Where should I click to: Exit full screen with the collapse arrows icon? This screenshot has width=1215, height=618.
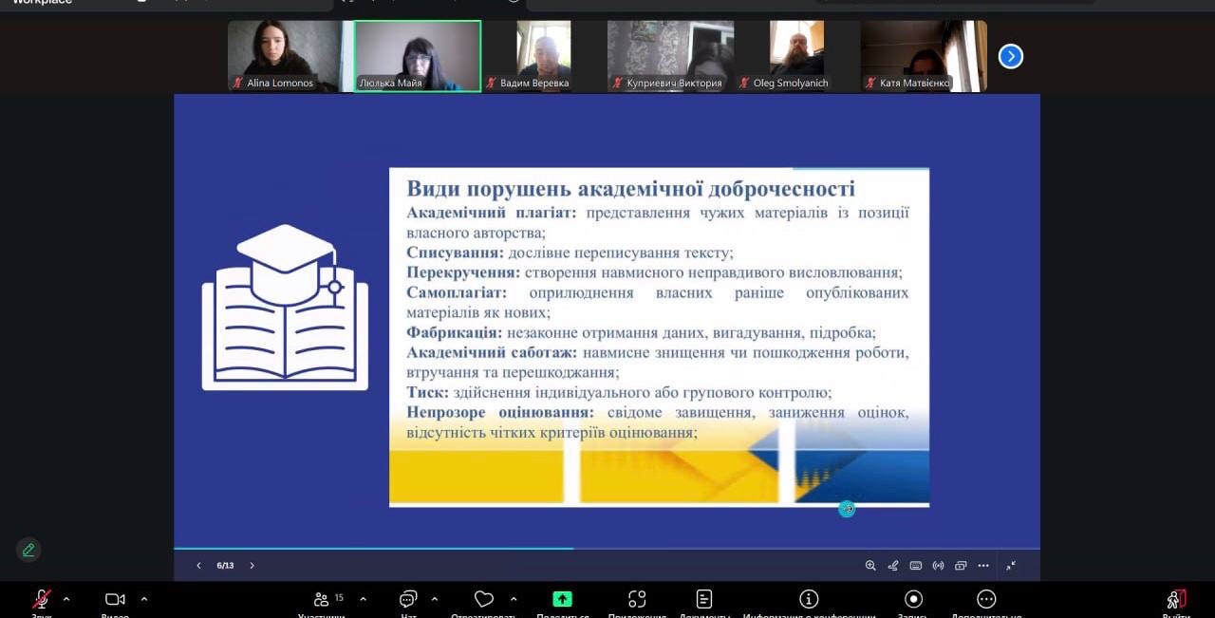point(1011,566)
